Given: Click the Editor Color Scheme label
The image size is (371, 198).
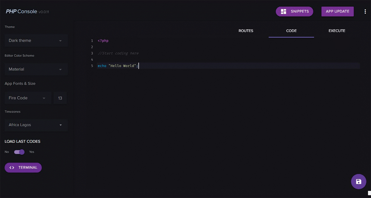Looking at the screenshot, I should (x=19, y=56).
